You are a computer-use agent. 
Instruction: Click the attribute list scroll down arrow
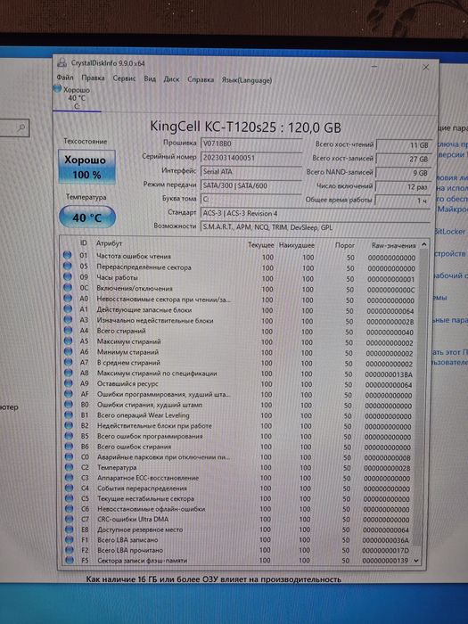point(416,561)
